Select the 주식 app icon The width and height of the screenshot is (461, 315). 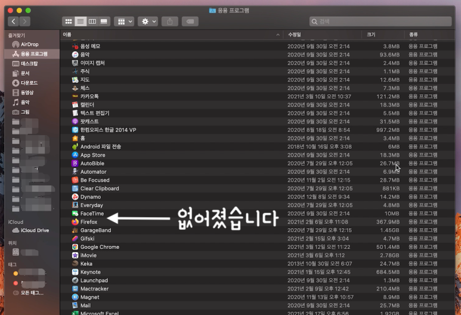75,71
